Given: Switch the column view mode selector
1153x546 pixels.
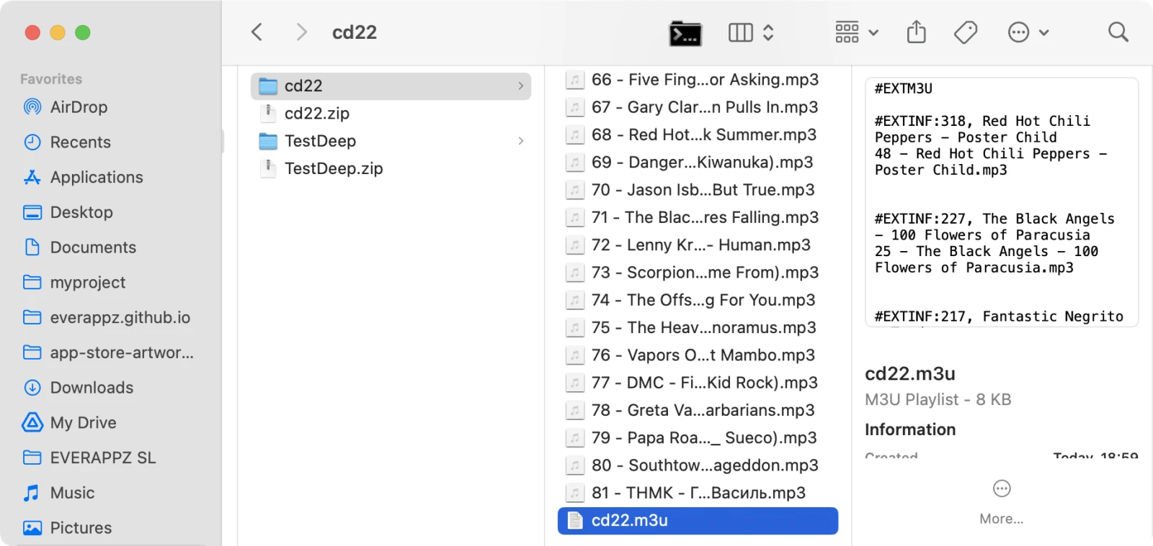Looking at the screenshot, I should [x=750, y=32].
